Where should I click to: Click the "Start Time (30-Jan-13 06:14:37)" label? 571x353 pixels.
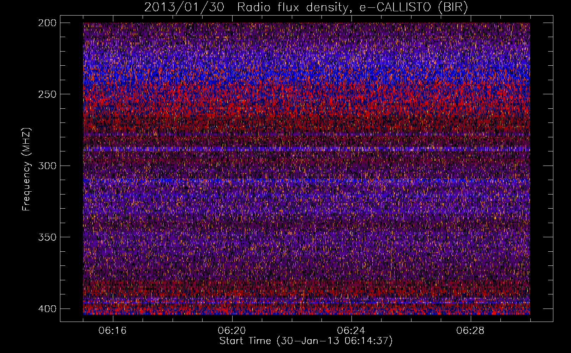click(306, 341)
